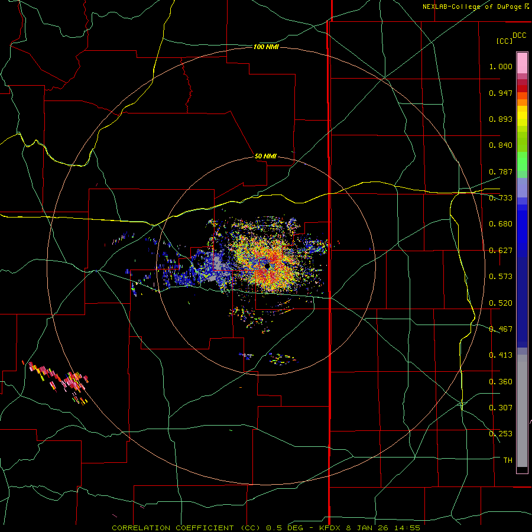532x532 pixels.
Task: Click the [CC] unit label
Action: tap(504, 41)
